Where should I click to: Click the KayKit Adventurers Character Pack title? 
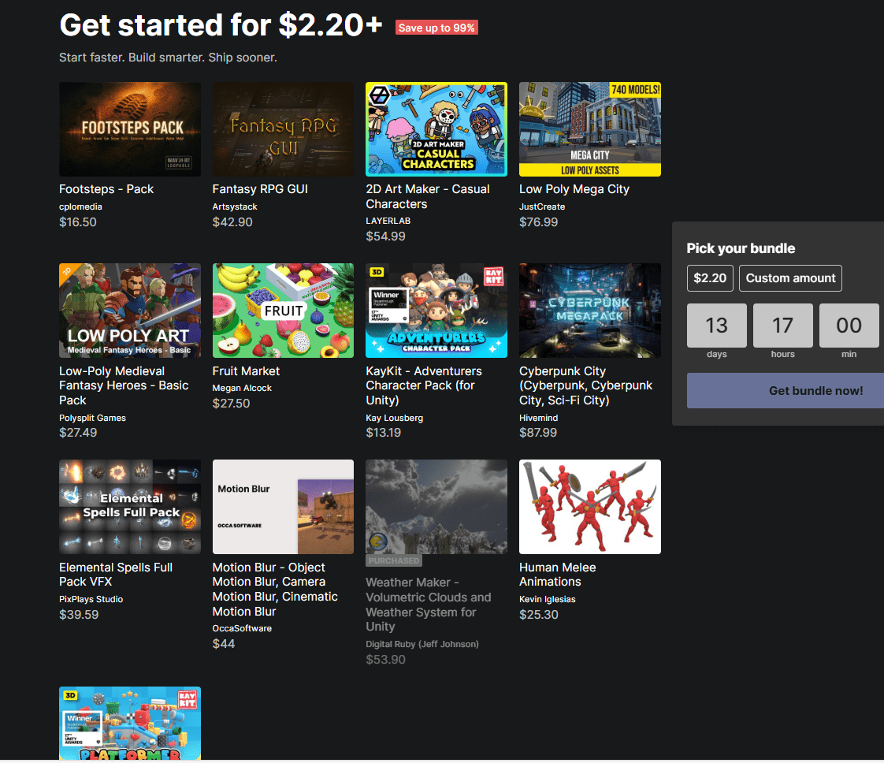(x=424, y=385)
